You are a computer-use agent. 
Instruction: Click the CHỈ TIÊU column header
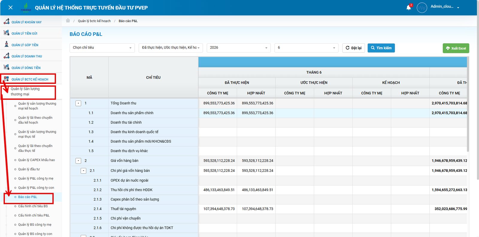click(153, 77)
